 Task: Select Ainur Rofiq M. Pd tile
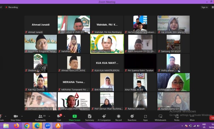[140, 82]
